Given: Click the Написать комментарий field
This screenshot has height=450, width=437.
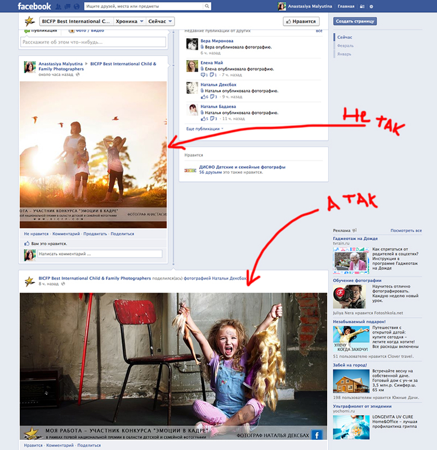Looking at the screenshot, I should [101, 254].
